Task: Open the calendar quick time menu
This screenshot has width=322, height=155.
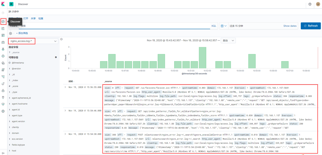Action: pos(224,26)
